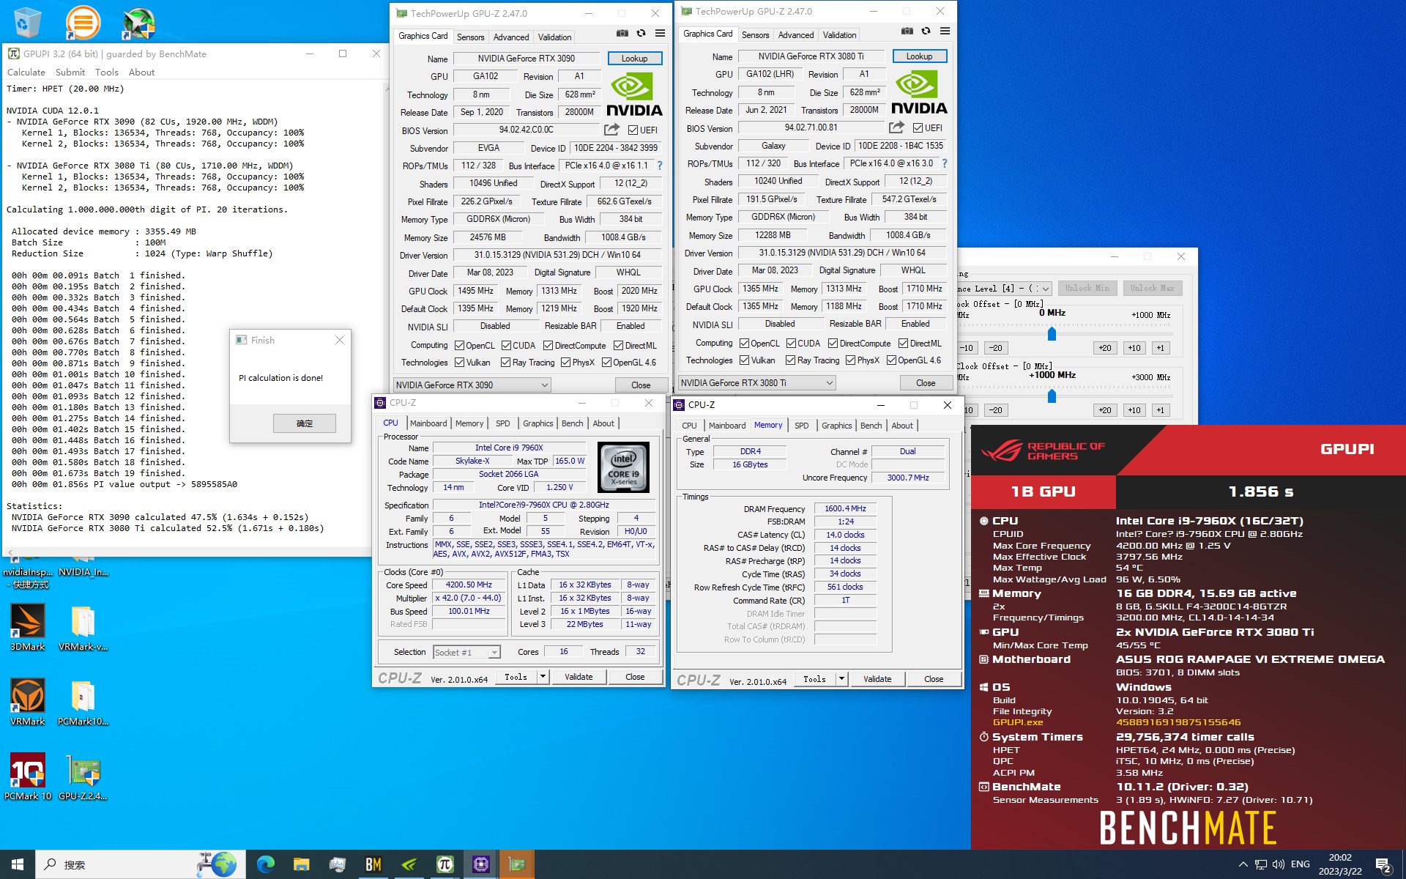
Task: Open the Recycle Bin desktop icon
Action: pos(27,22)
